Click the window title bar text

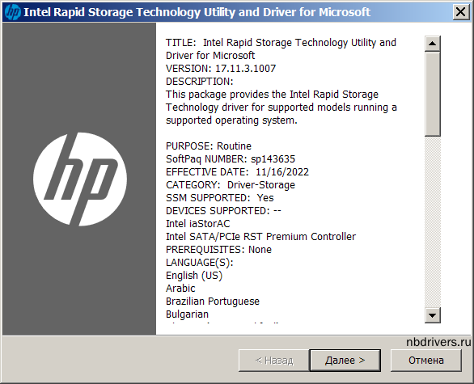click(197, 12)
